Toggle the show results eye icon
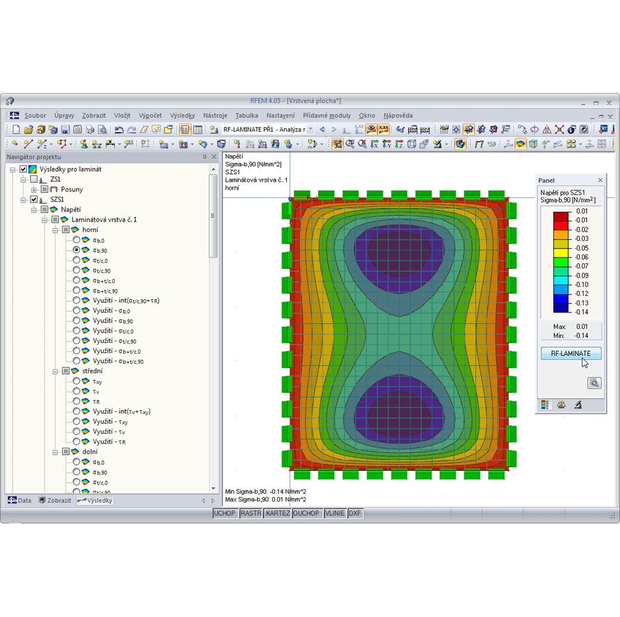The width and height of the screenshot is (620, 617). 371,129
